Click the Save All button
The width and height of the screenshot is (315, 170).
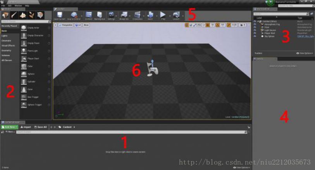41,127
